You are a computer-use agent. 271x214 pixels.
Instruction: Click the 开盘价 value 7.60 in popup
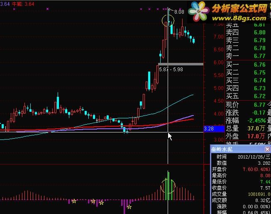pyautogui.click(x=256, y=169)
